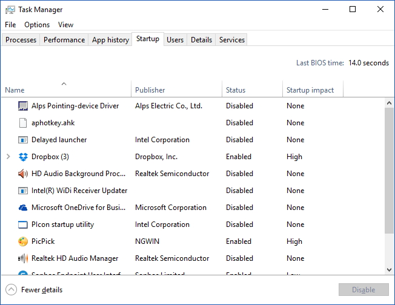Viewport: 395px width, 305px height.
Task: Collapse view with Fewer details arrow icon
Action: [x=11, y=290]
